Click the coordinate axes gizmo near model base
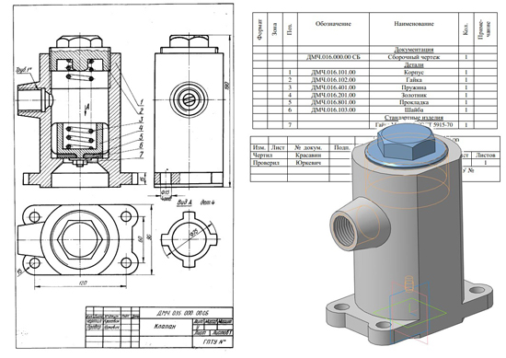Screen dimensions: 506x358 coord(409,308)
